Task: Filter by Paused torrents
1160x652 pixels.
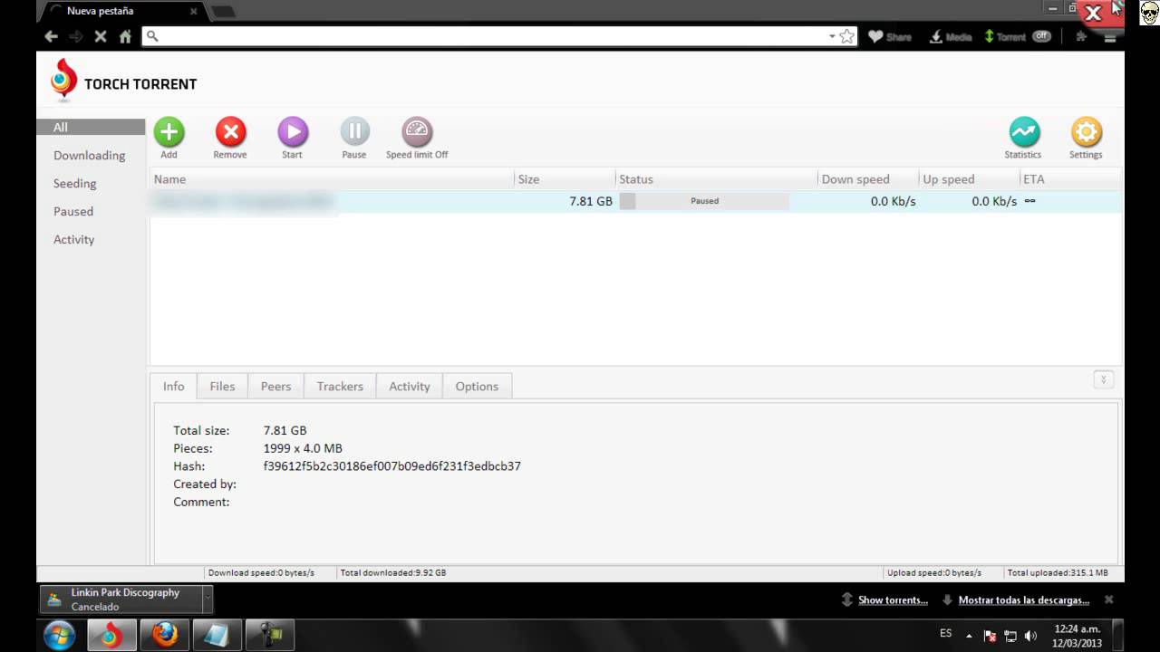Action: (73, 212)
